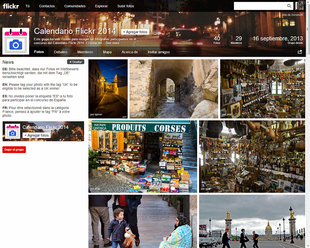Switch to the Debates tab
310x248 pixels.
click(61, 52)
